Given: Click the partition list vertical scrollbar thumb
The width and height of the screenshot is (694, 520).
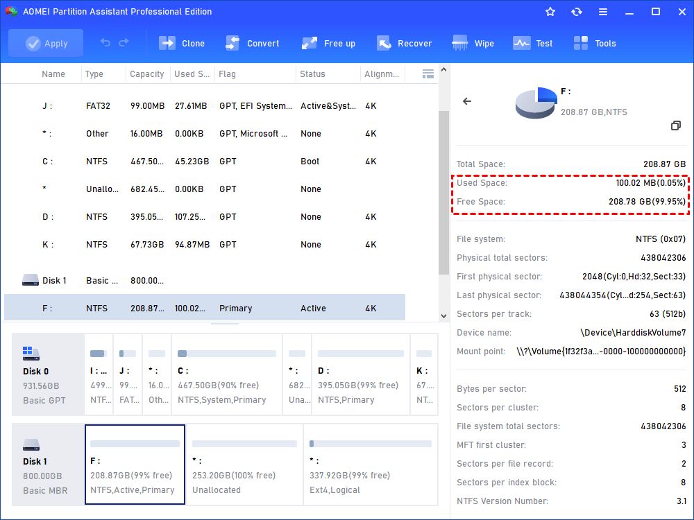Looking at the screenshot, I should 443,192.
